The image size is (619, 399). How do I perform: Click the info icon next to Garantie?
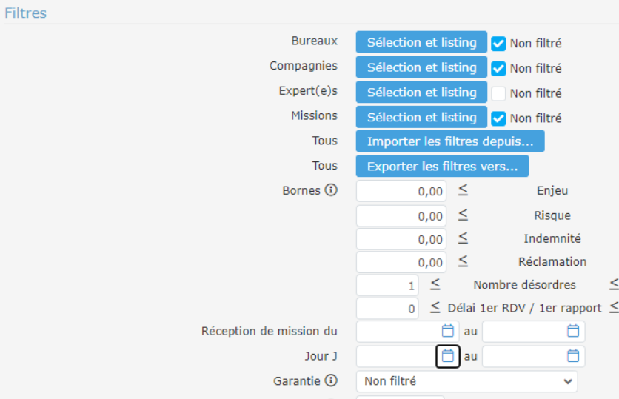click(331, 381)
